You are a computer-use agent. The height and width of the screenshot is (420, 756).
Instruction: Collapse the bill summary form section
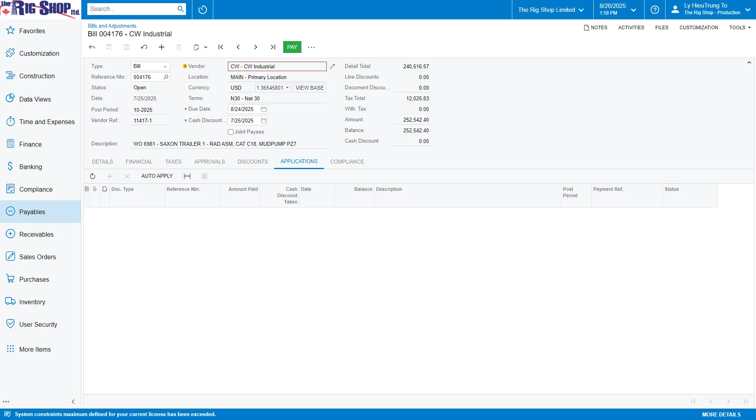click(749, 63)
